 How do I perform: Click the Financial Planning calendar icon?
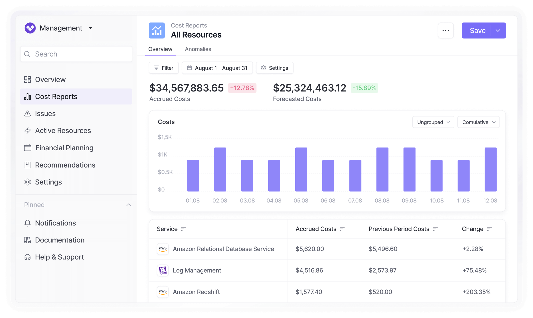pyautogui.click(x=28, y=148)
